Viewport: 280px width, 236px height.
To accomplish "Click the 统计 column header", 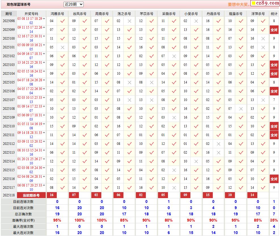I will pos(274,14).
